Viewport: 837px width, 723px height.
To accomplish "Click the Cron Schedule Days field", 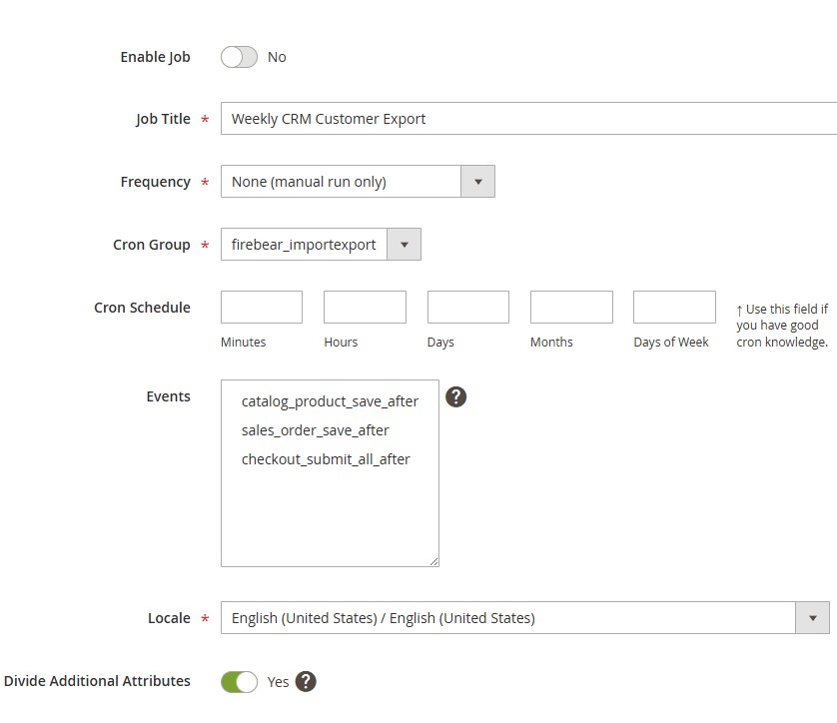I will [467, 308].
